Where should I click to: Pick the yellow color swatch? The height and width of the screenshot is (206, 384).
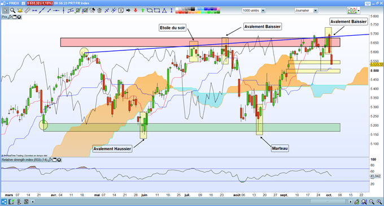tap(199, 12)
